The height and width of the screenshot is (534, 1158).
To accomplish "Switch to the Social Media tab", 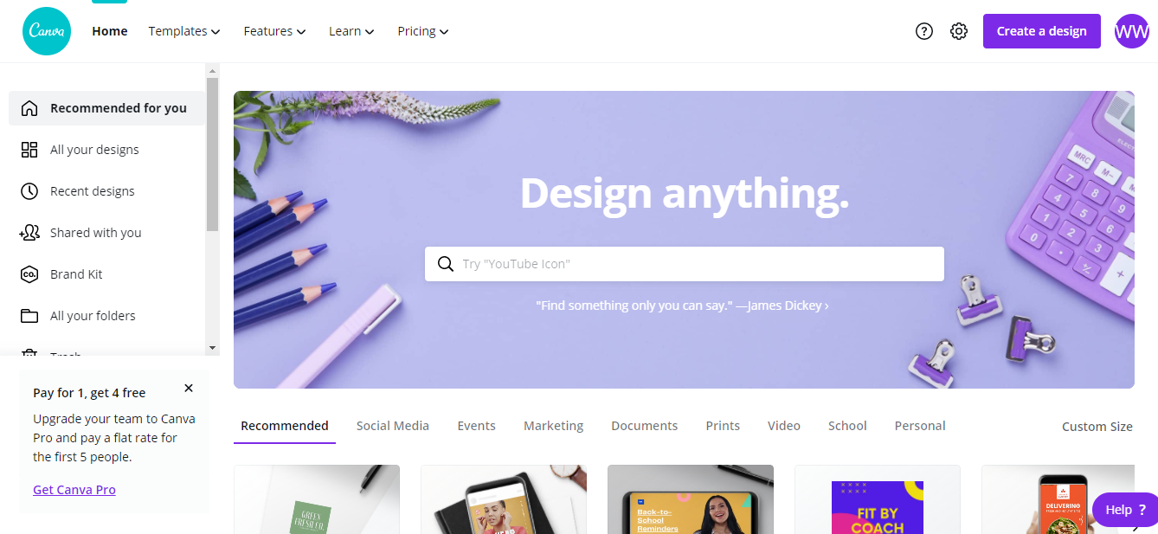I will [x=393, y=426].
